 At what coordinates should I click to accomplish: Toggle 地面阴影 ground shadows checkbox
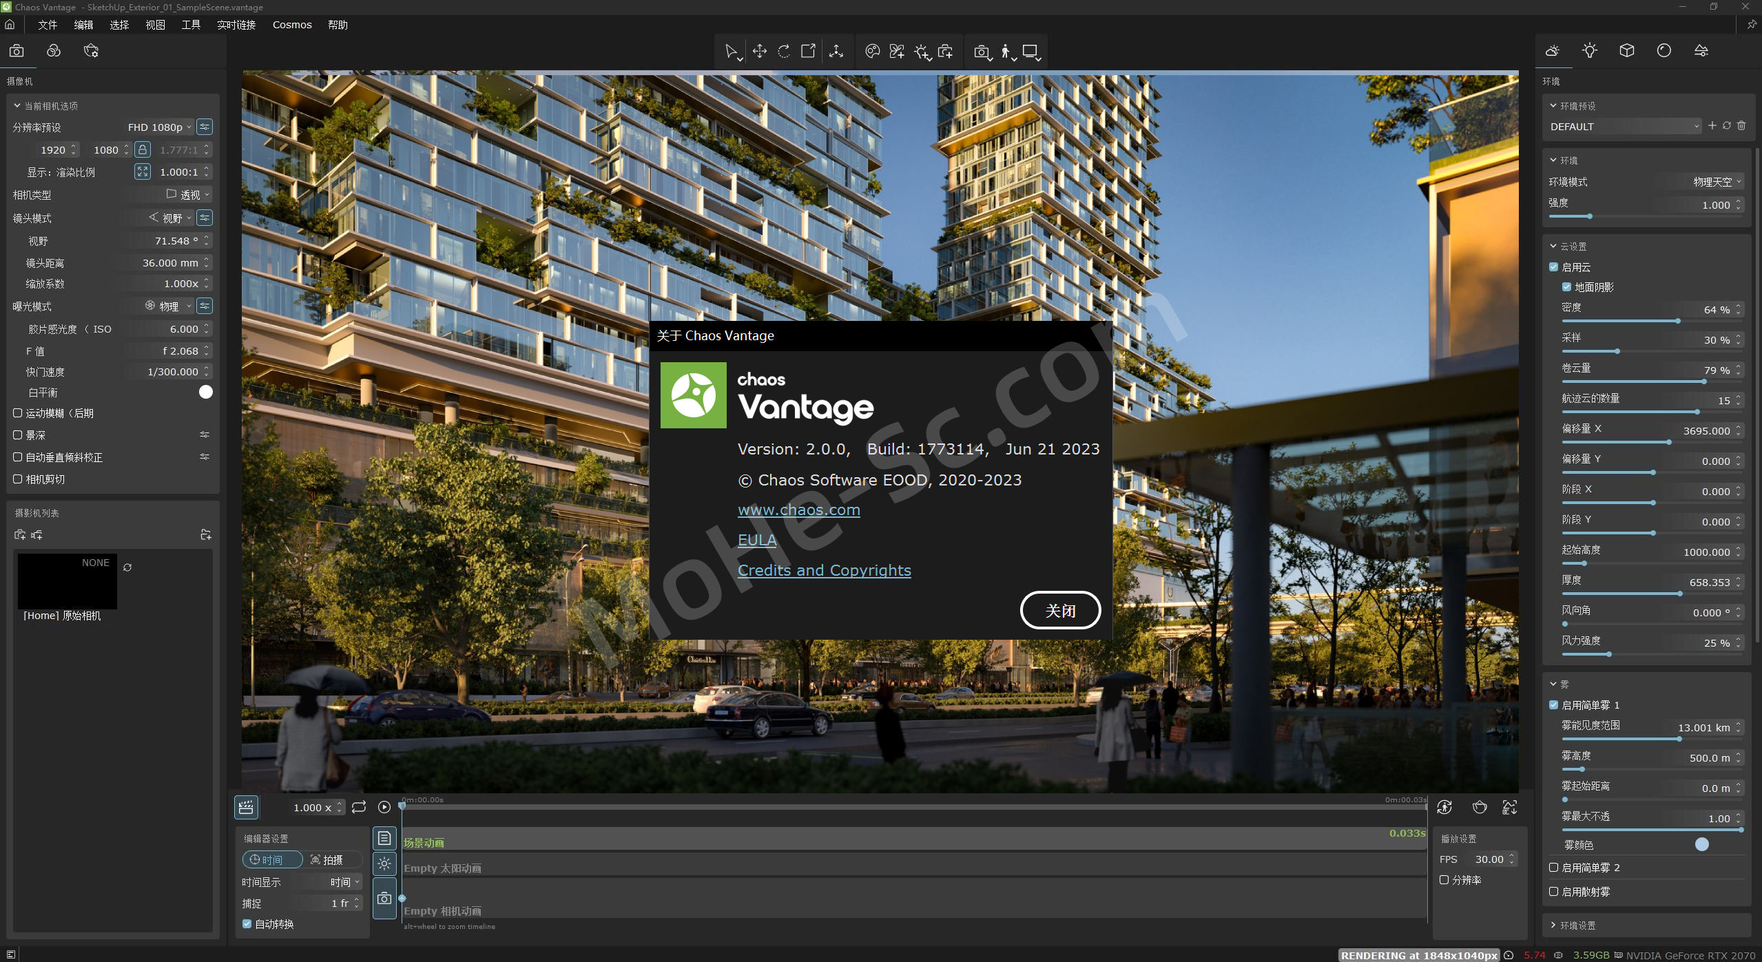point(1566,287)
